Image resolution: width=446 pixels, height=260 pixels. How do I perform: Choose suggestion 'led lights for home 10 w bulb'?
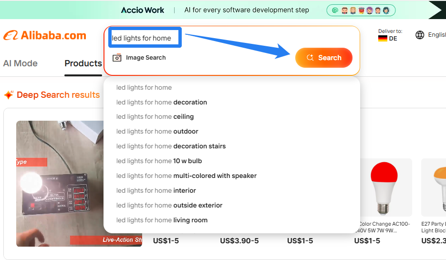[159, 161]
